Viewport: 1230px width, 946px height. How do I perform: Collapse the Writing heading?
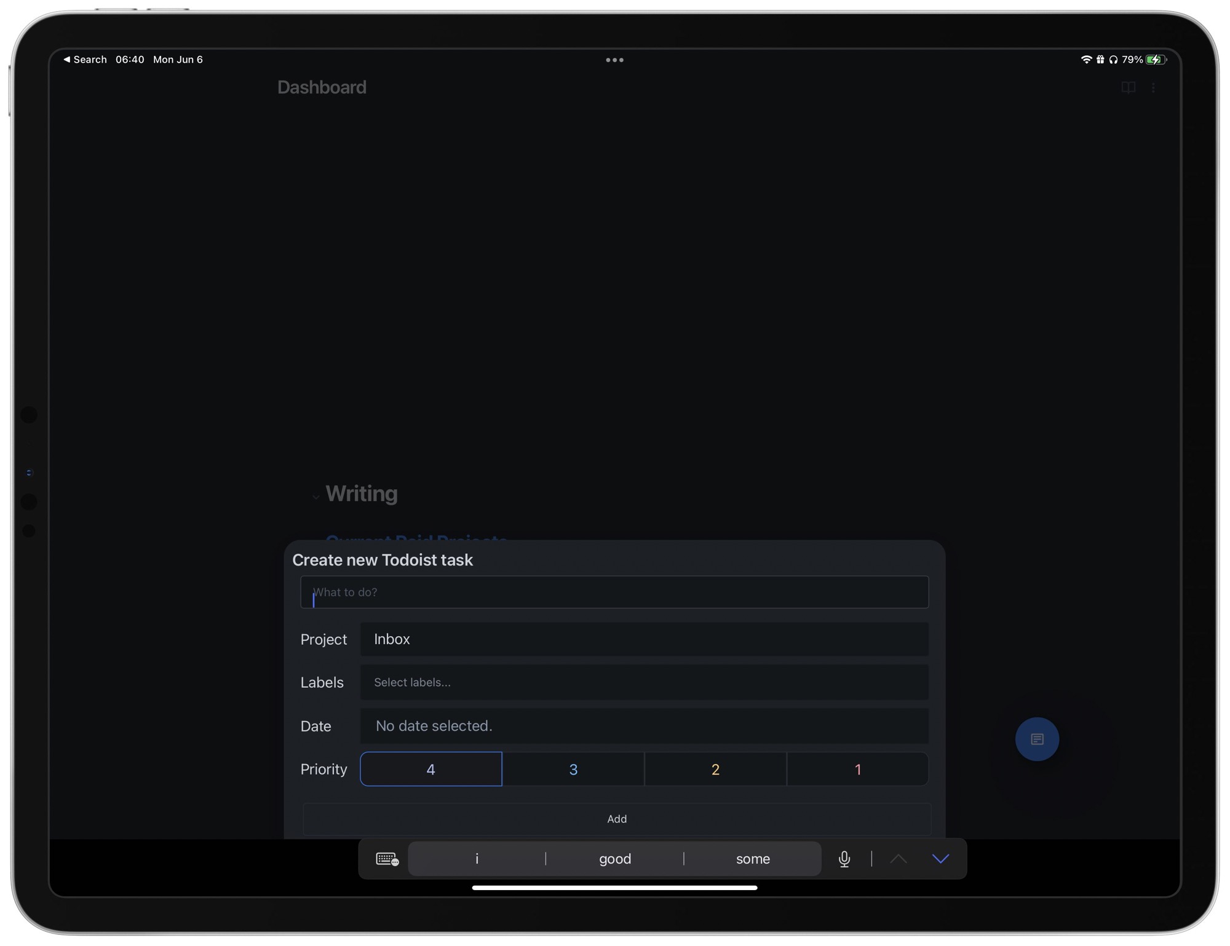coord(315,495)
